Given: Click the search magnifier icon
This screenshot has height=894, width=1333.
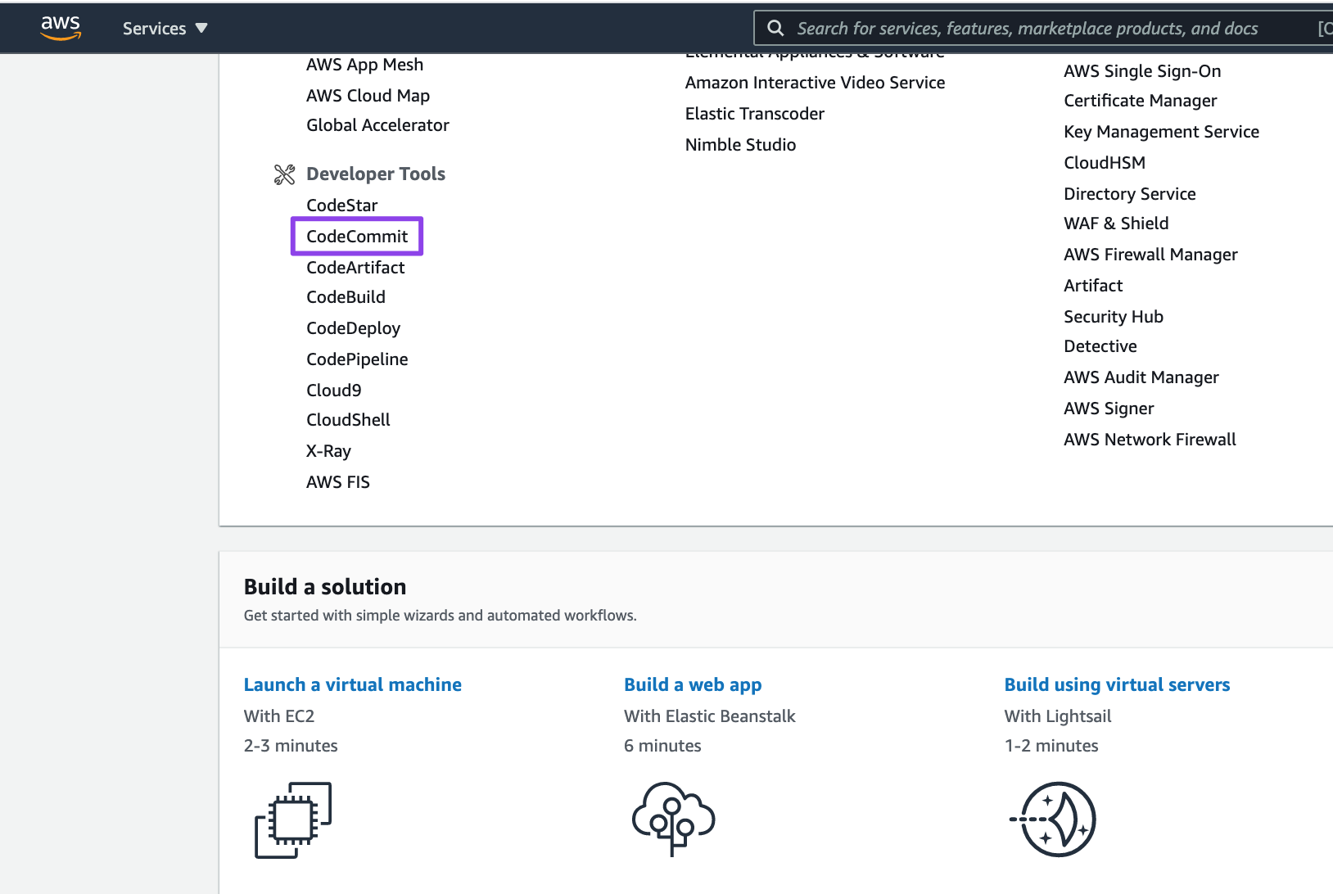Looking at the screenshot, I should tap(775, 27).
